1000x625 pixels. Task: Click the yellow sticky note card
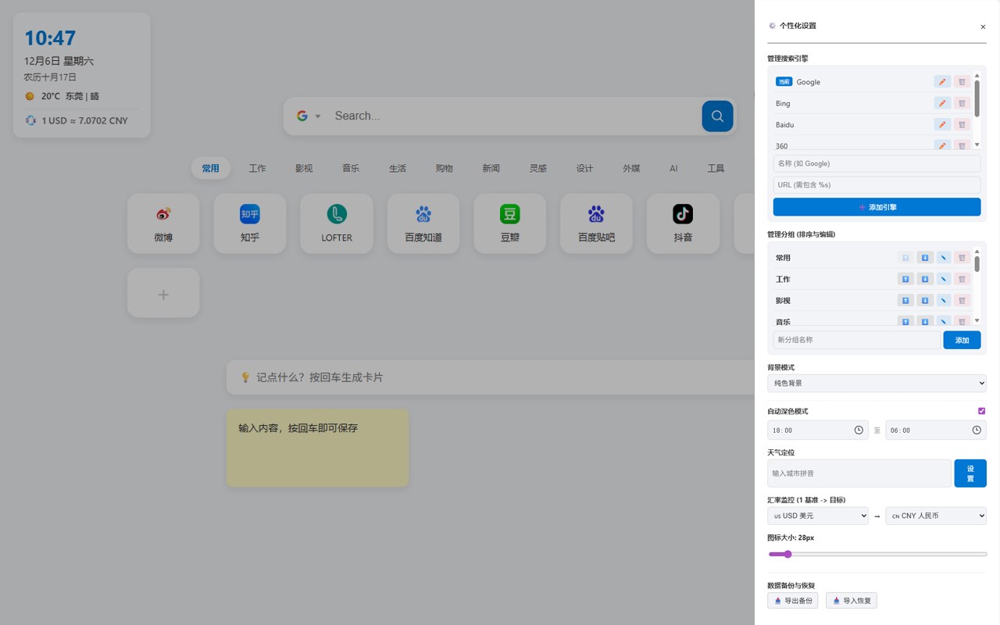click(317, 448)
